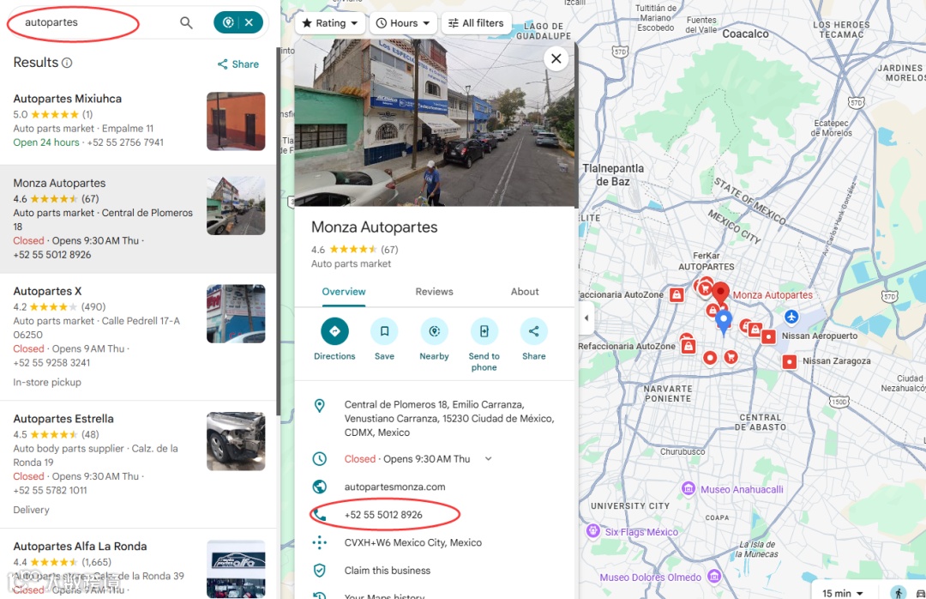Click the Nissan Zaragoza map marker
The width and height of the screenshot is (926, 599).
pos(790,361)
